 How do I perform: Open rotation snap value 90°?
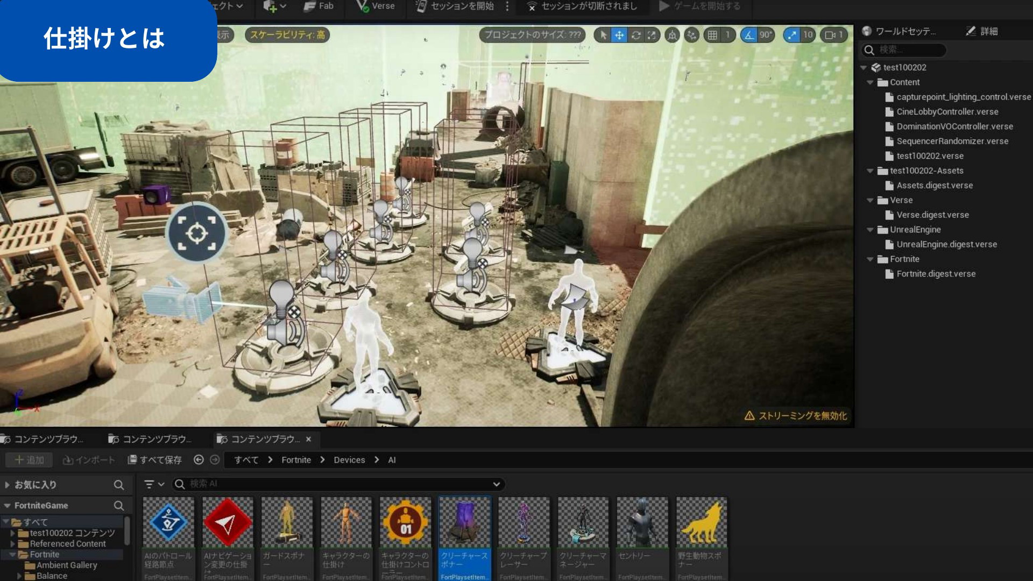click(x=766, y=35)
